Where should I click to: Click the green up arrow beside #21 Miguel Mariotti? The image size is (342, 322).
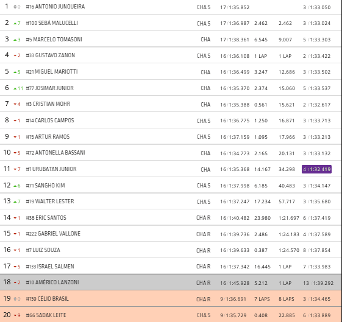15,72
